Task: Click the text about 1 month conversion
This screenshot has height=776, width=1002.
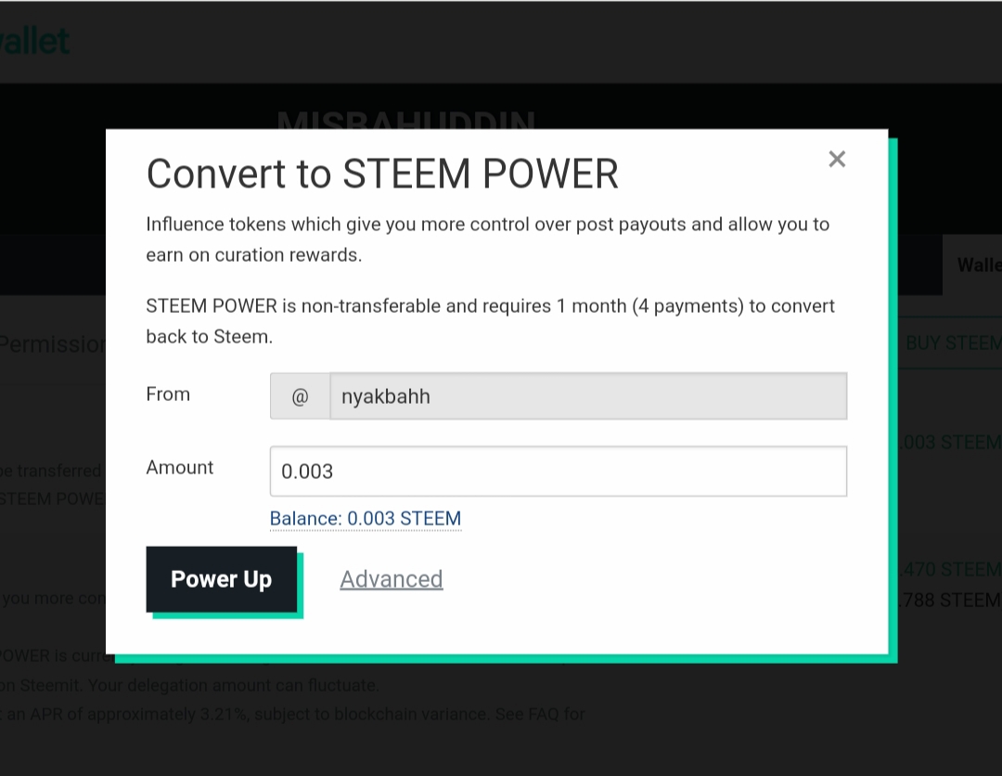Action: click(490, 321)
